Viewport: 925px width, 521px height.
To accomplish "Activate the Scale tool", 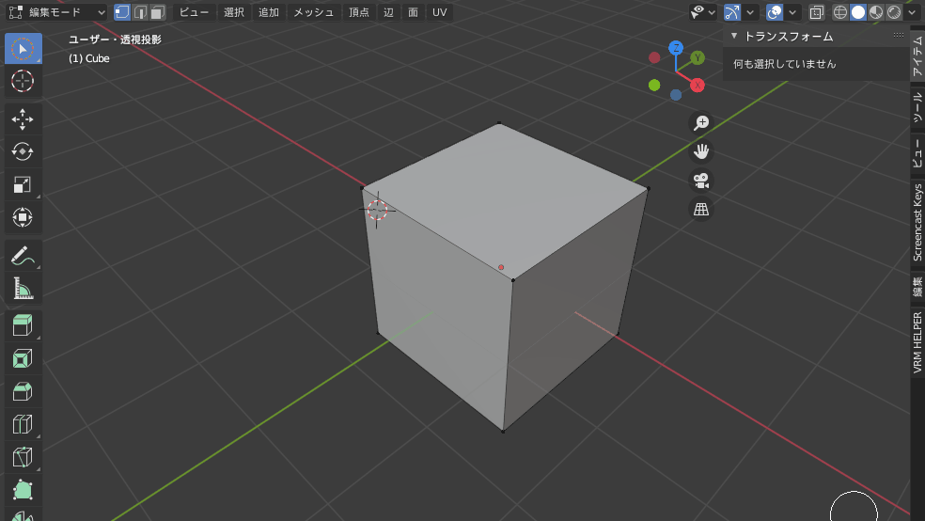I will point(23,184).
